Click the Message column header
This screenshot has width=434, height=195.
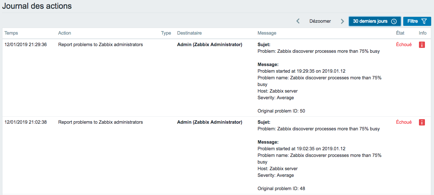tap(267, 33)
